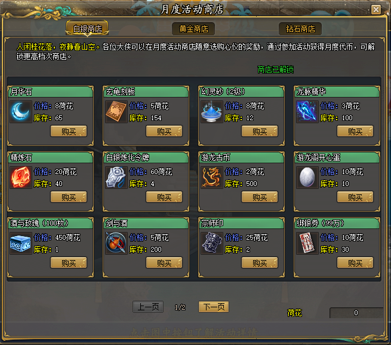Click the 荷花 currency amount field
The width and height of the screenshot is (391, 345).
point(356,313)
